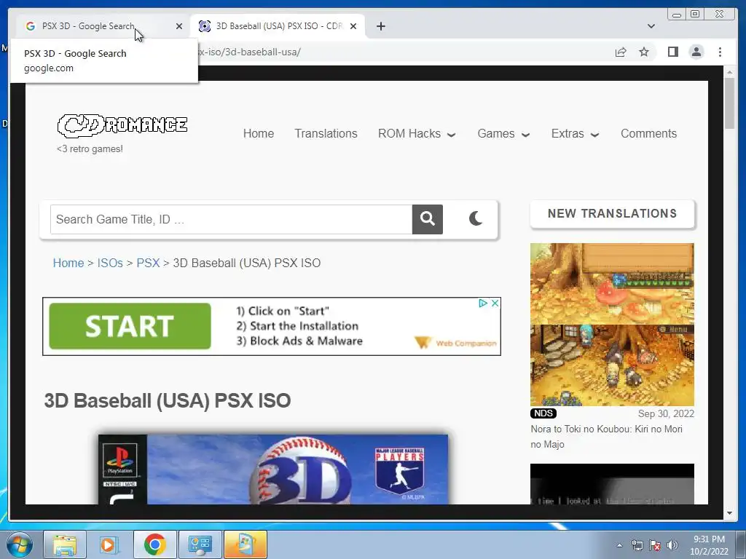This screenshot has height=559, width=746.
Task: Bookmark this page with the star icon
Action: (644, 52)
